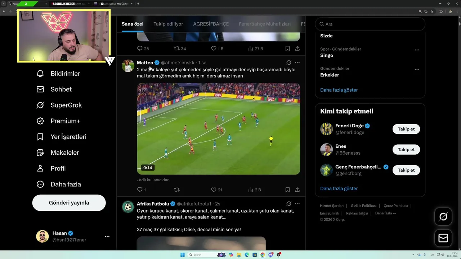Open SuperGrok from the sidebar

58,105
